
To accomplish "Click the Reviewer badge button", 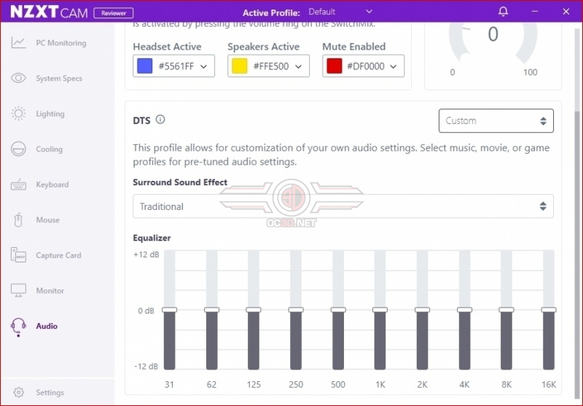I will [114, 13].
